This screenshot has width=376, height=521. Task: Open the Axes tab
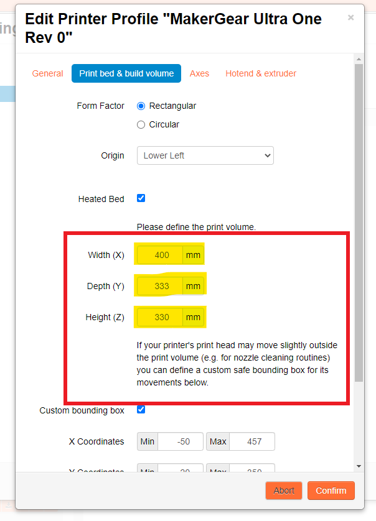click(x=199, y=73)
